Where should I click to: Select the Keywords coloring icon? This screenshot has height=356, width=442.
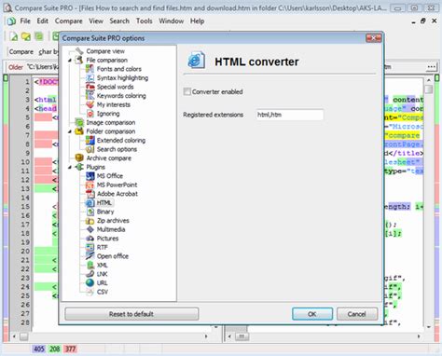[x=90, y=96]
